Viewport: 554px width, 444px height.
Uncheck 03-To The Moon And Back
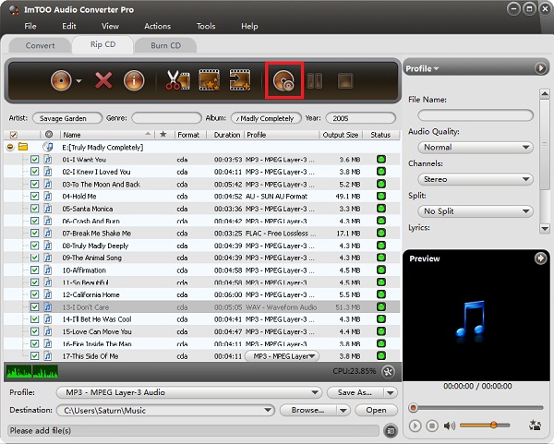pyautogui.click(x=34, y=184)
